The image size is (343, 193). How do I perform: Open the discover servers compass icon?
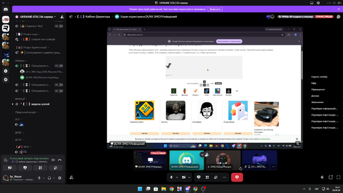pyautogui.click(x=6, y=80)
